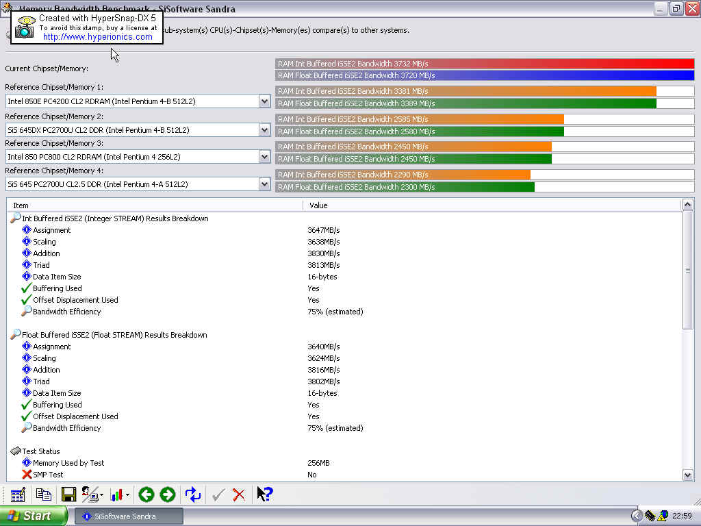Go back with the green left arrow
The height and width of the screenshot is (526, 701).
click(146, 494)
